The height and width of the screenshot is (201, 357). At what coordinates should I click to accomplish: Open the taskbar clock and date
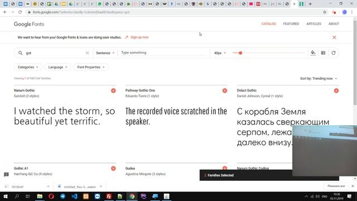tap(336, 196)
